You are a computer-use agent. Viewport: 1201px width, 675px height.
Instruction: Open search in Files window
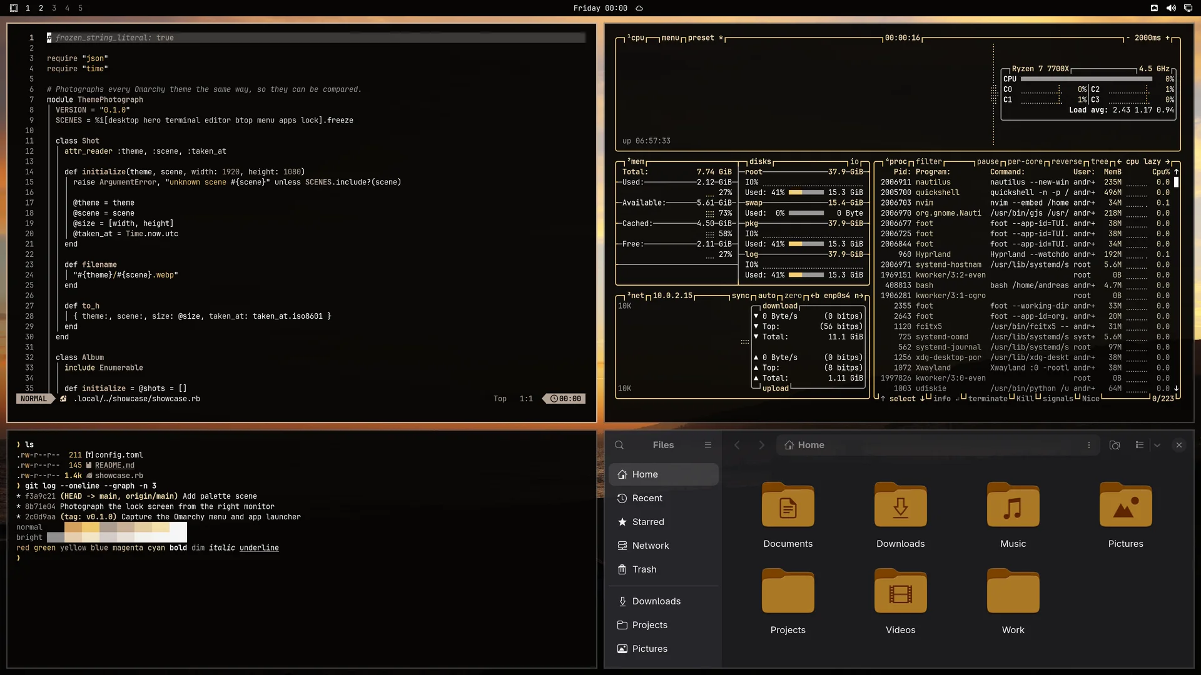pyautogui.click(x=619, y=445)
